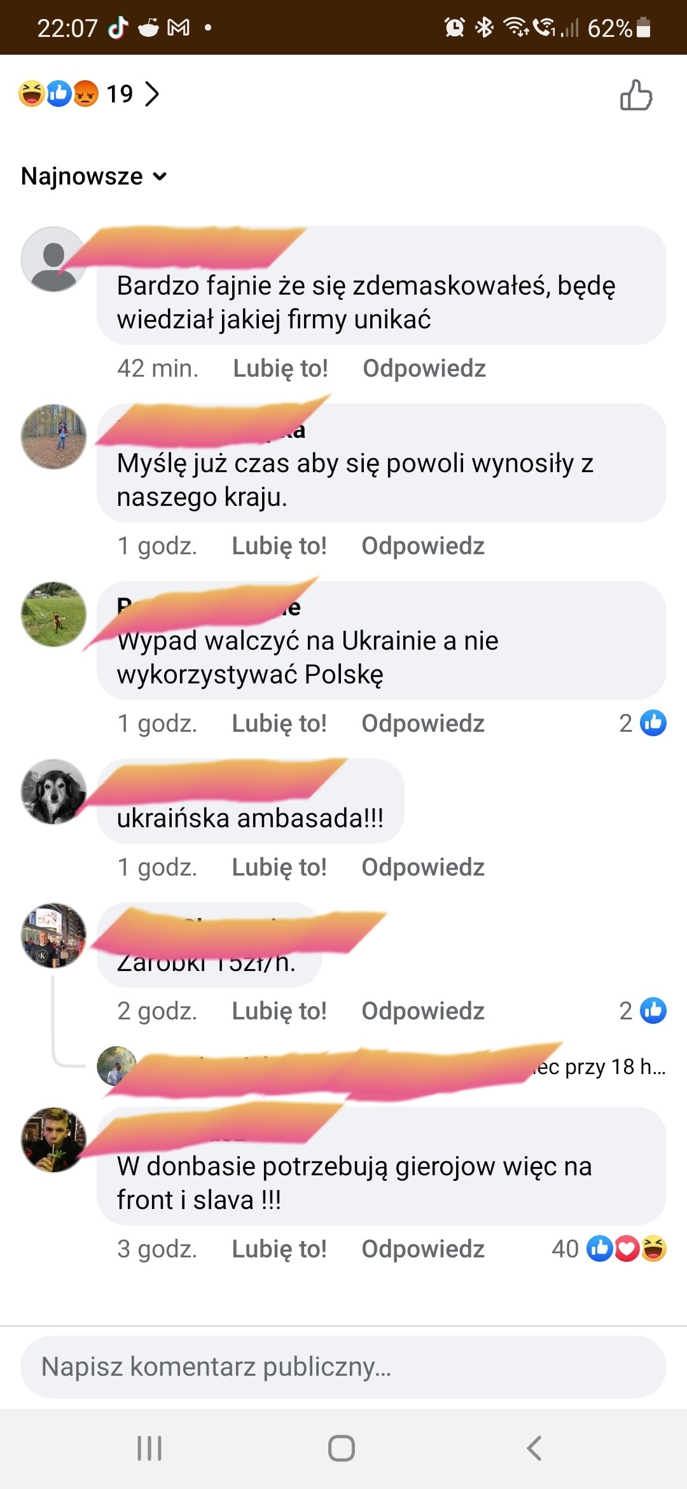Viewport: 687px width, 1489px height.
Task: Reply to the comment about firmy unikać
Action: pyautogui.click(x=424, y=368)
